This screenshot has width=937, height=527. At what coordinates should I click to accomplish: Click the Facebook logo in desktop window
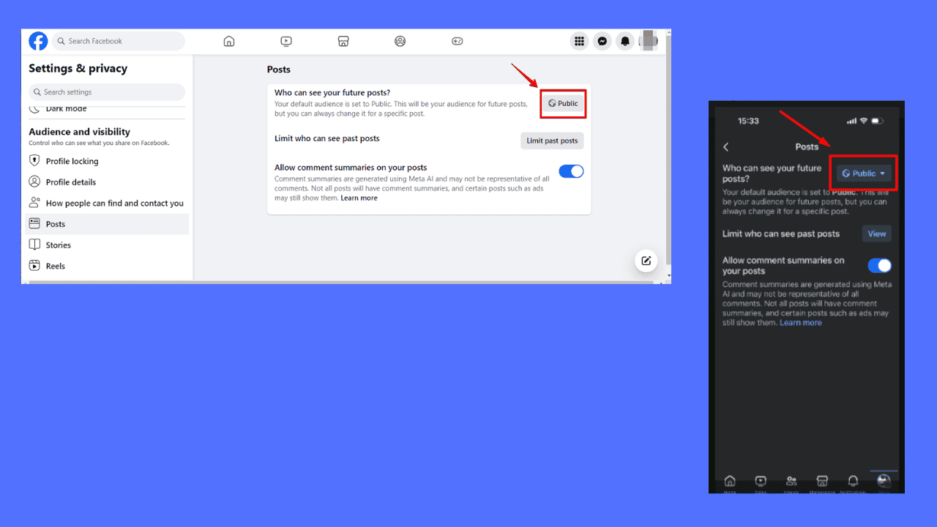pyautogui.click(x=38, y=41)
